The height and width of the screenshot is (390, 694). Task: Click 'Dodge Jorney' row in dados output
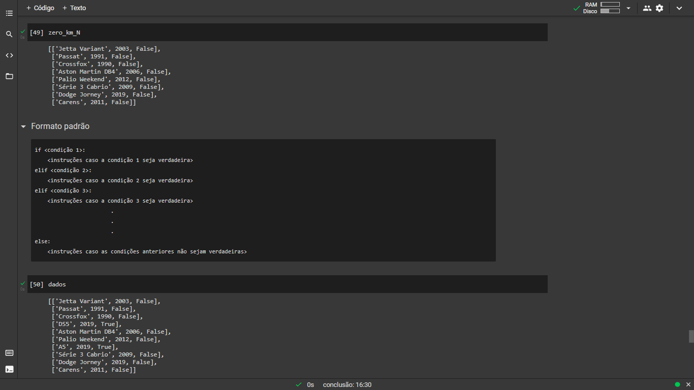click(x=104, y=362)
